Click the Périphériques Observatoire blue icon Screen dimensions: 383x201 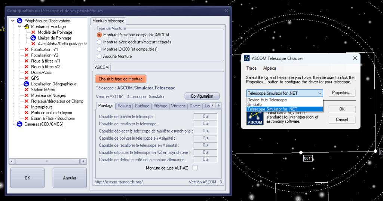coord(19,21)
